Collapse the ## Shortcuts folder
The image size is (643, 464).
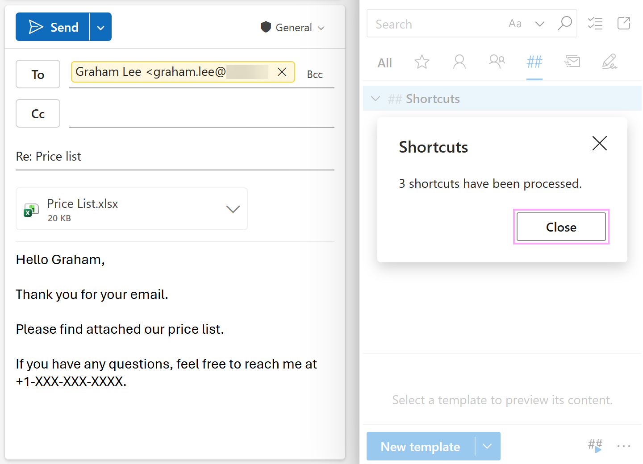tap(376, 98)
